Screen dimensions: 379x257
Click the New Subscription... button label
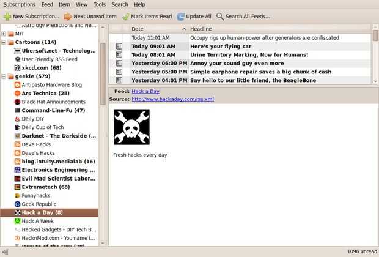(x=36, y=17)
